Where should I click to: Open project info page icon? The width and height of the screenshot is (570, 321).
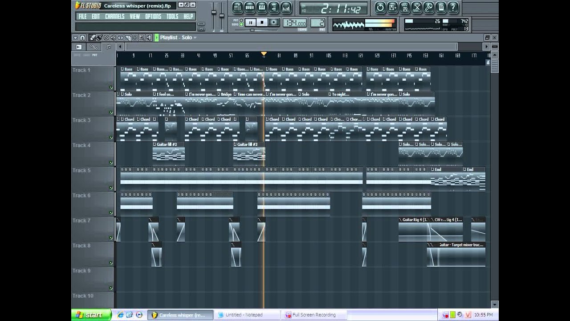[x=440, y=7]
